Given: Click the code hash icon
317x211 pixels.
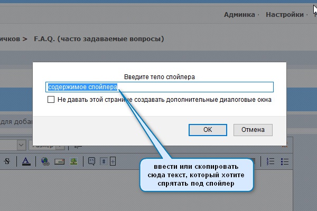Looking at the screenshot, I should point(104,161).
